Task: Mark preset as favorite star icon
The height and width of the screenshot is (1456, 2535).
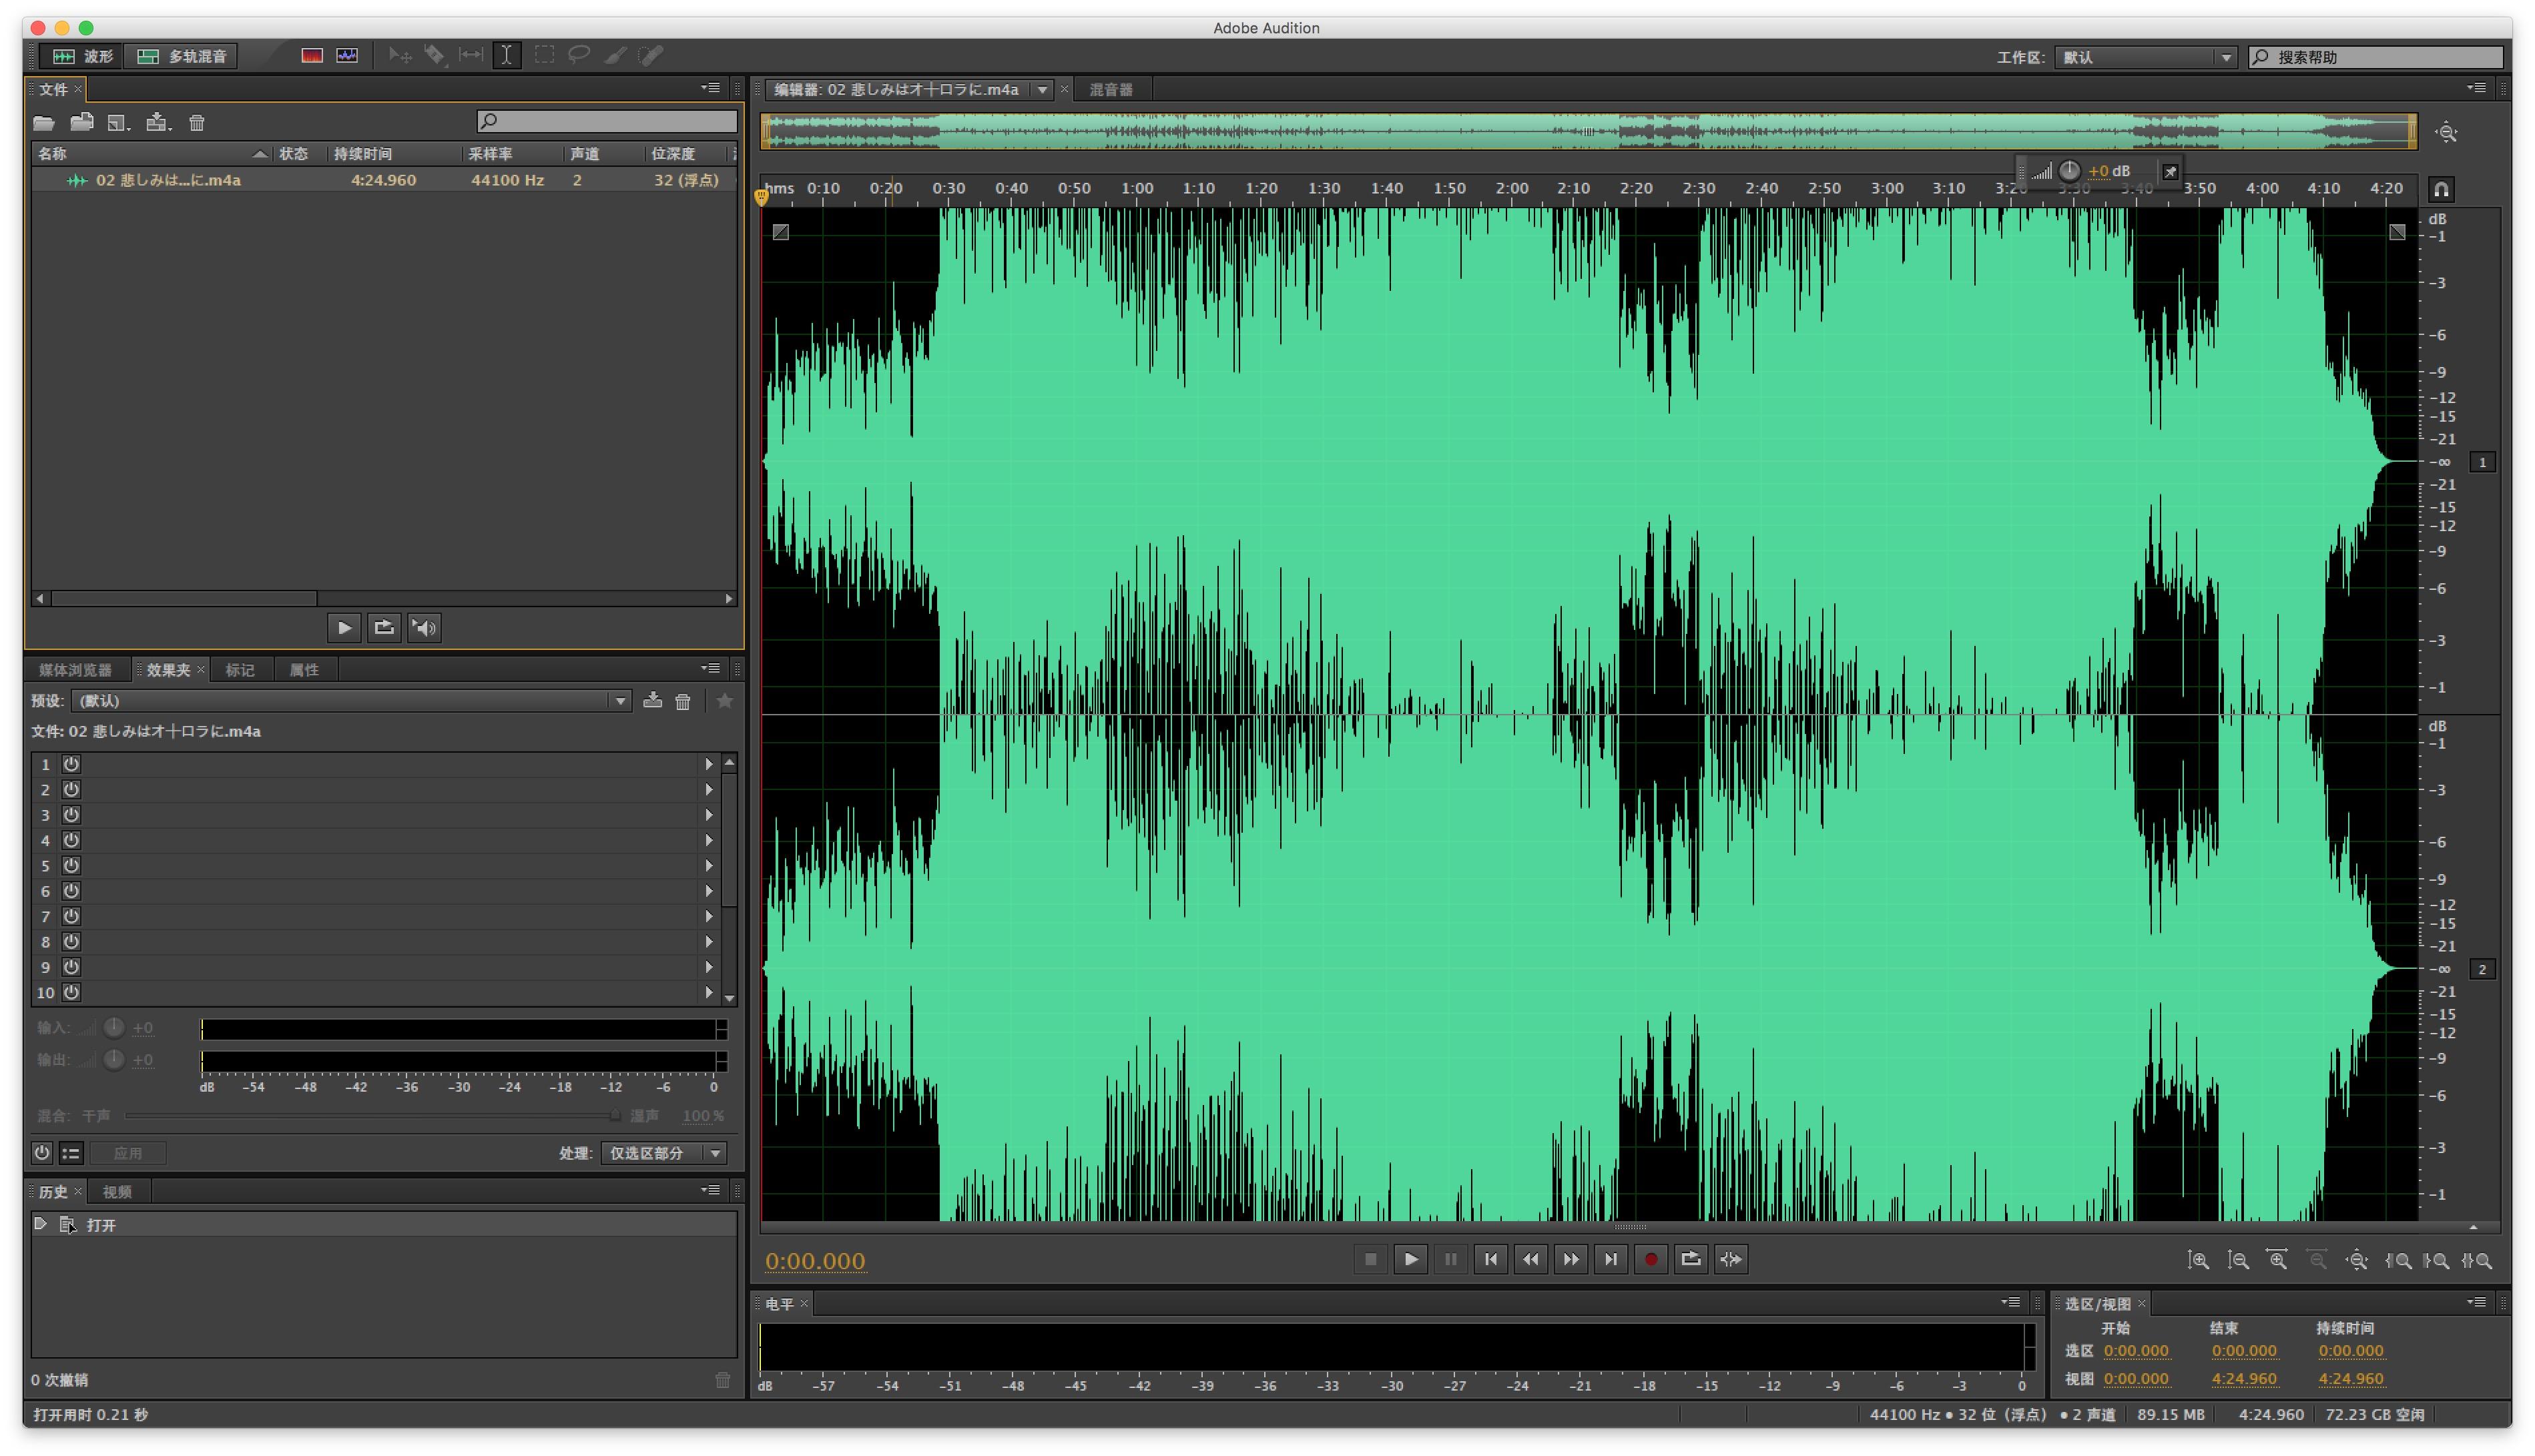Action: [725, 701]
